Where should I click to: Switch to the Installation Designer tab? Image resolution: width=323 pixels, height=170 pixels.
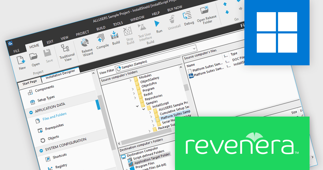tap(60, 74)
